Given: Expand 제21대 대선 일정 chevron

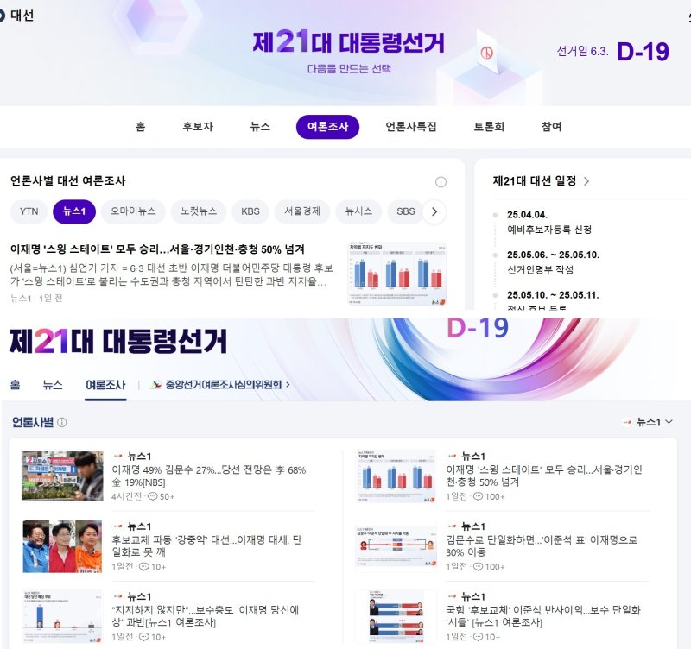Looking at the screenshot, I should pyautogui.click(x=586, y=181).
